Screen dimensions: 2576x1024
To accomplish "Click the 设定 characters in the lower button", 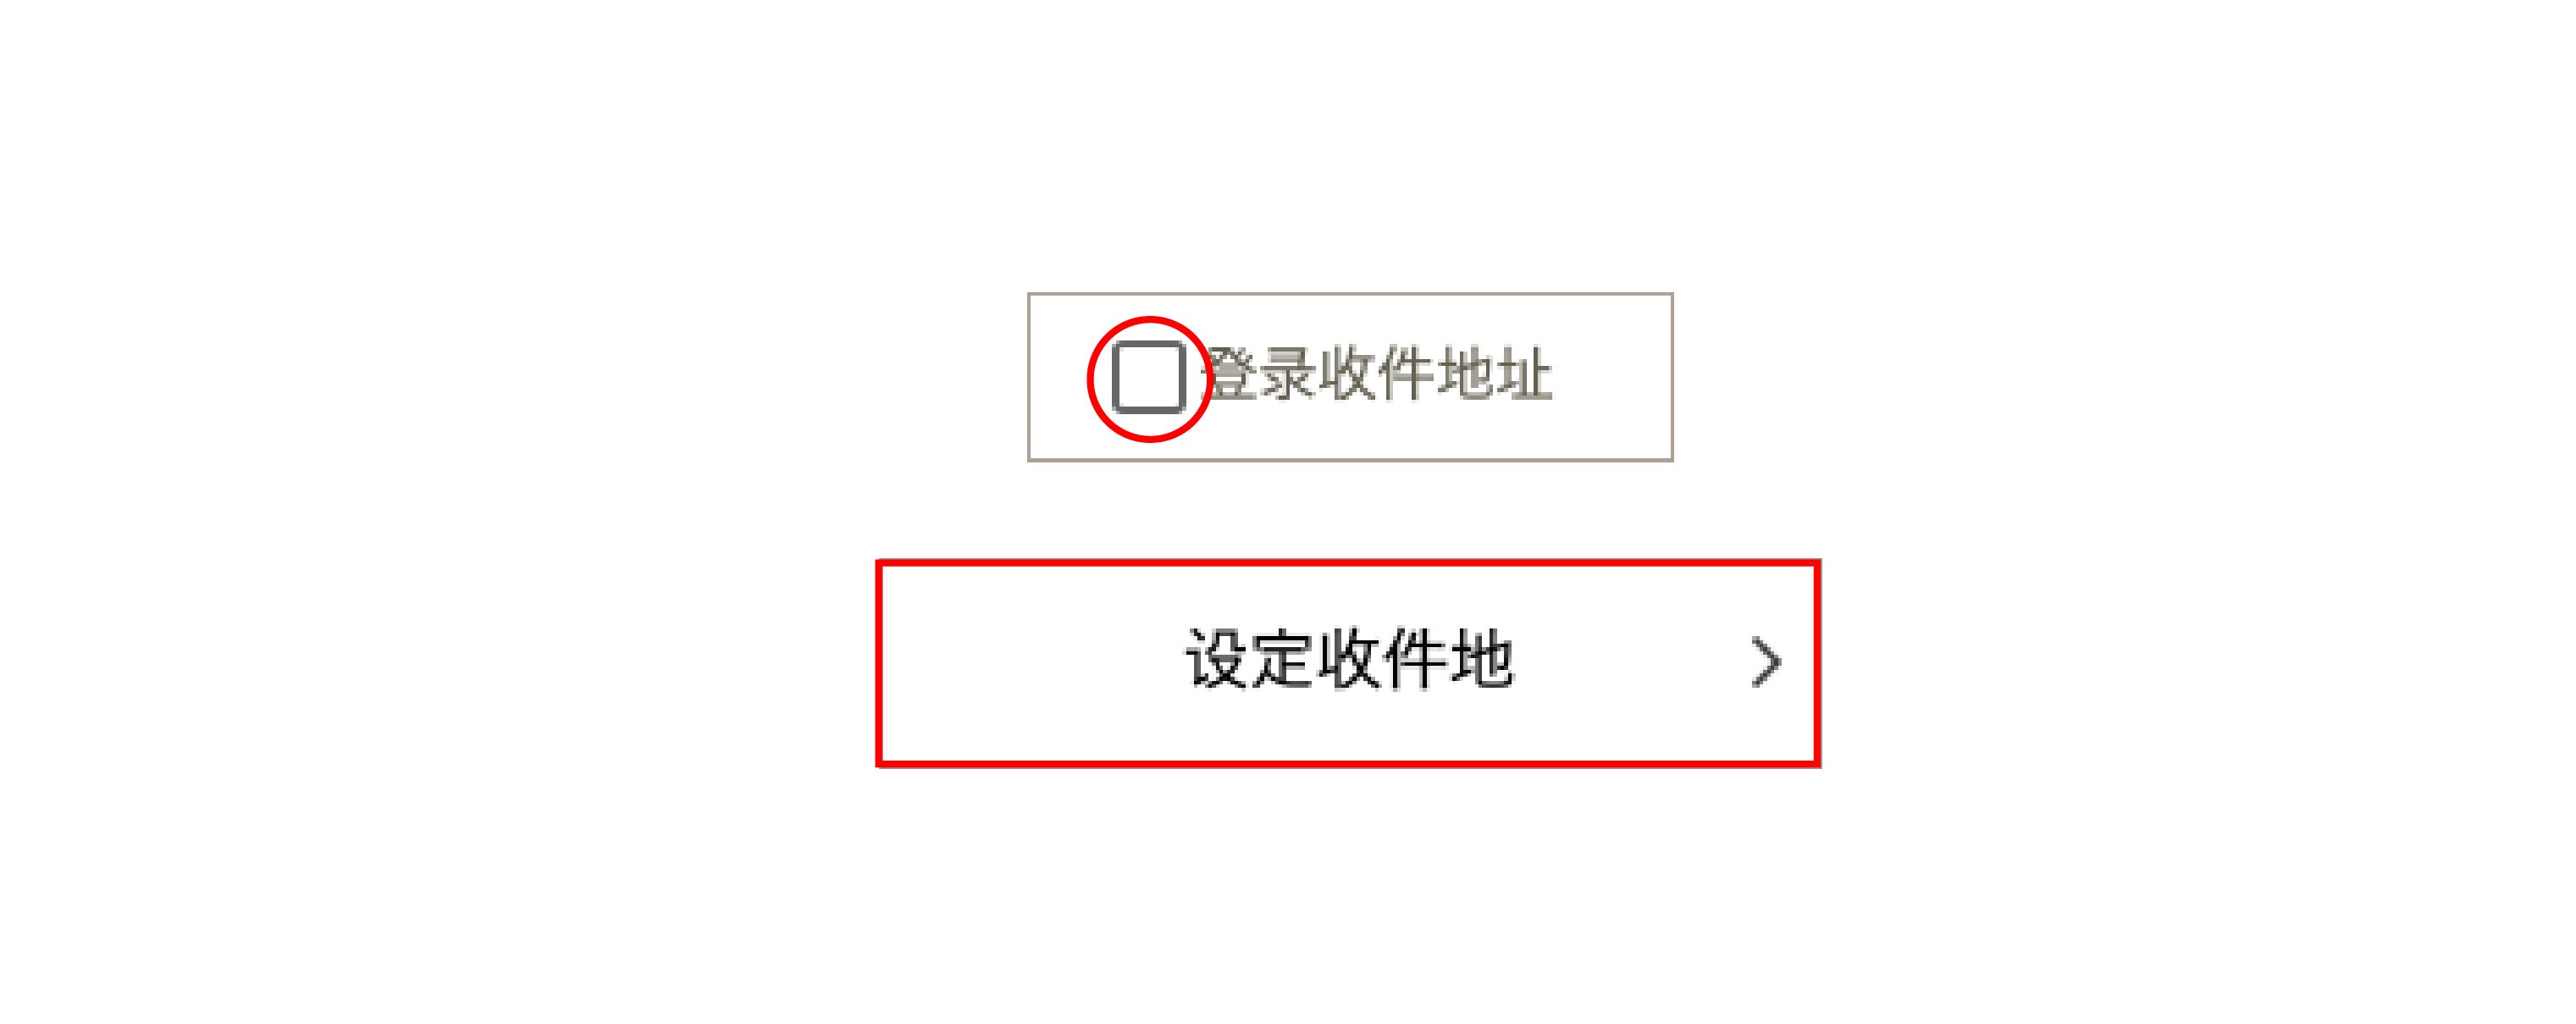I will (1249, 660).
